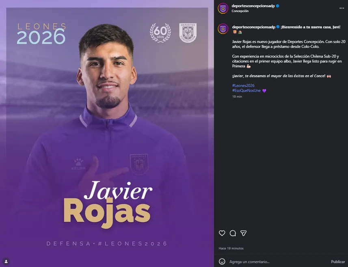Open deportesconcepcionsadp username in caption

coord(254,27)
